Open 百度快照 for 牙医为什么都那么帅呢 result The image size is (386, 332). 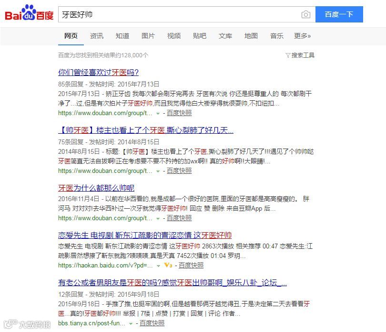(x=179, y=218)
